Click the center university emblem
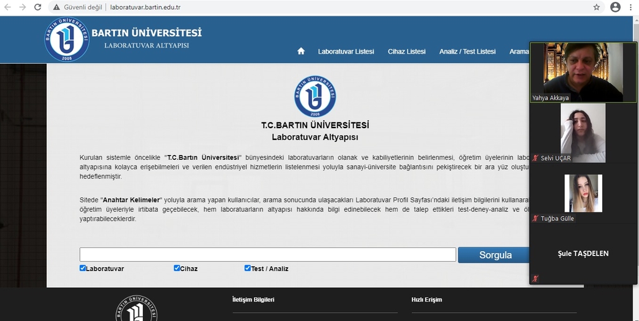 point(315,97)
